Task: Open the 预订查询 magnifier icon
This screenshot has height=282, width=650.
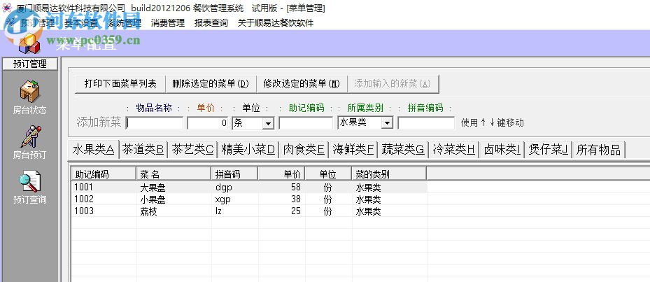Action: point(29,182)
